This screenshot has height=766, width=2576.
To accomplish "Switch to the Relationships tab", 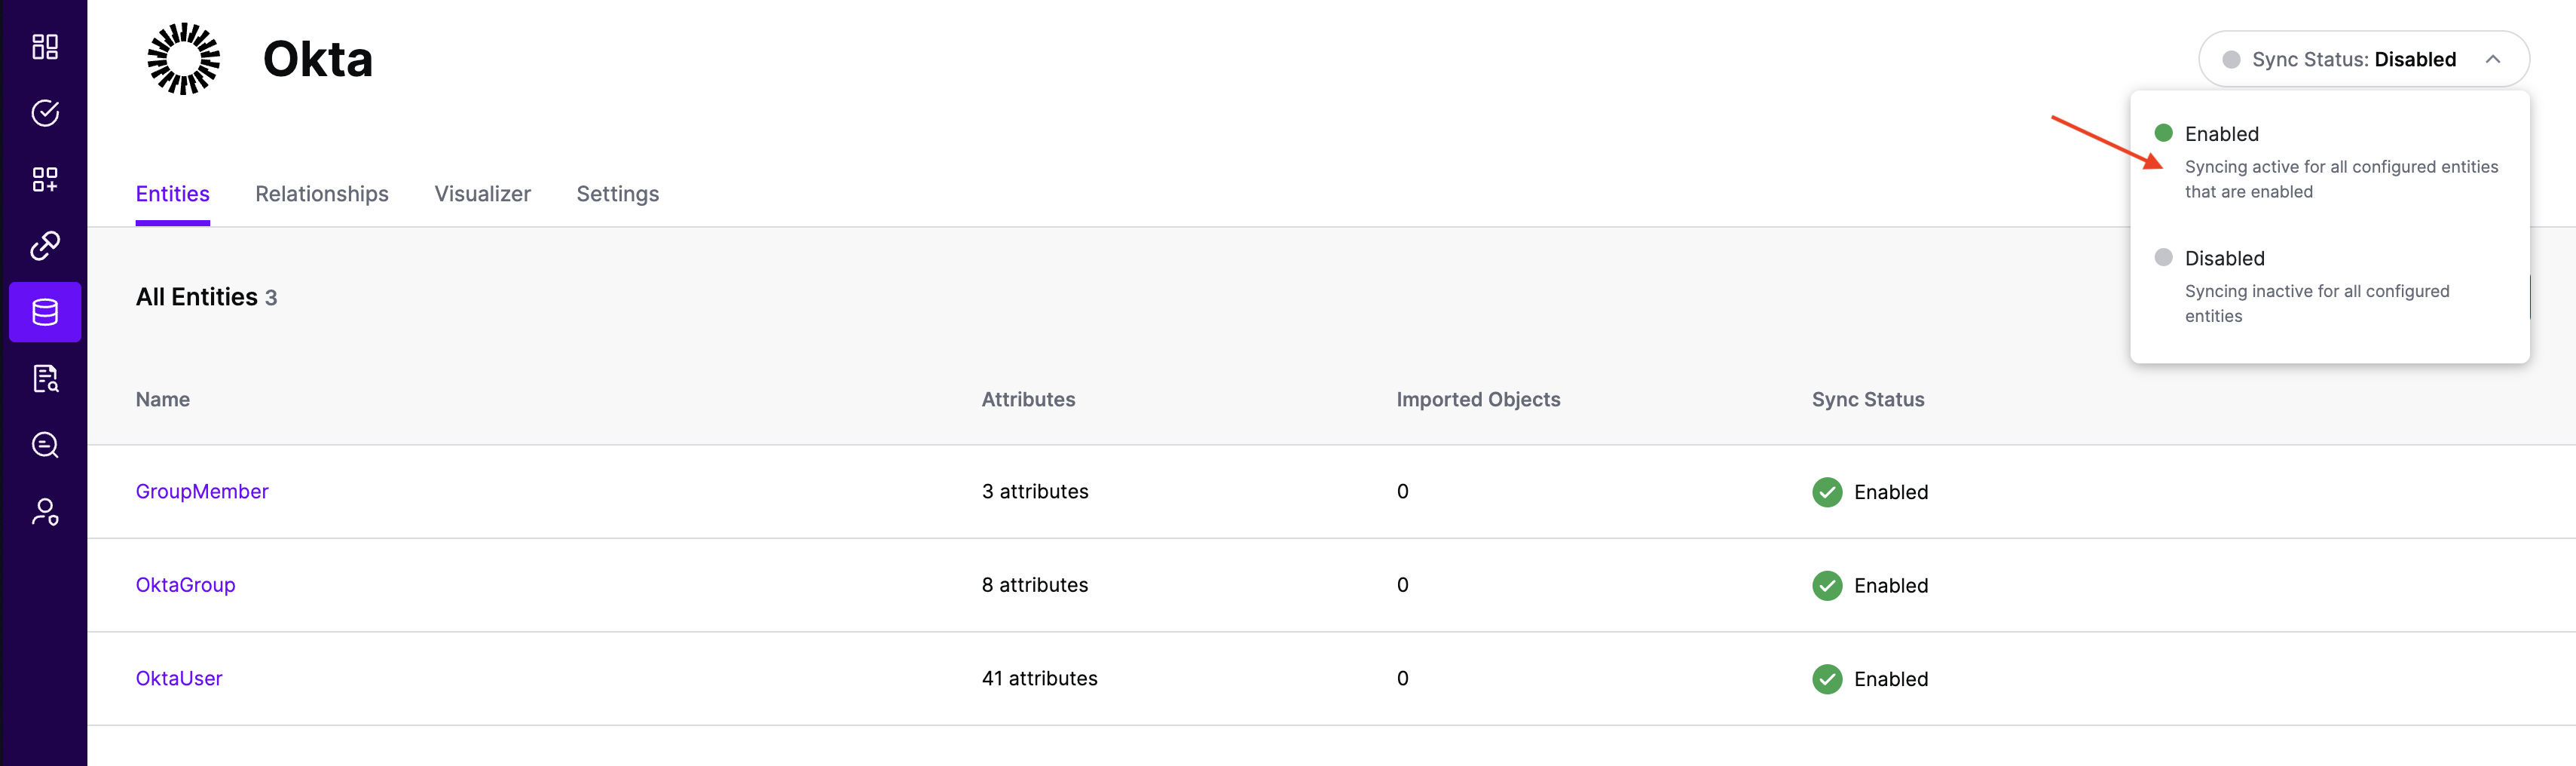I will point(322,194).
